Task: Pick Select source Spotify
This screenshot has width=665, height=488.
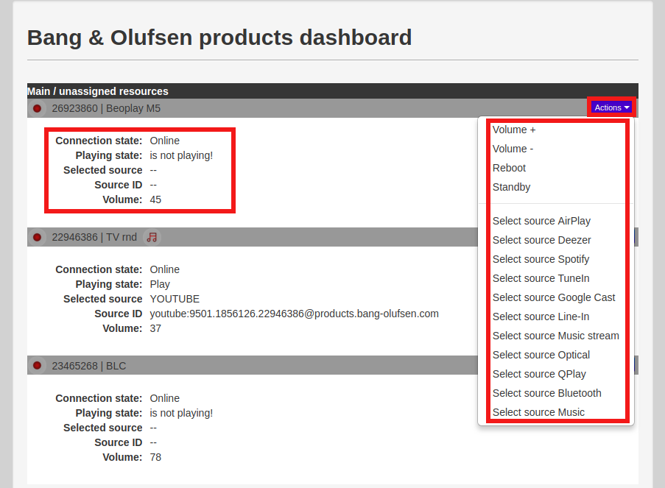Action: (x=541, y=259)
